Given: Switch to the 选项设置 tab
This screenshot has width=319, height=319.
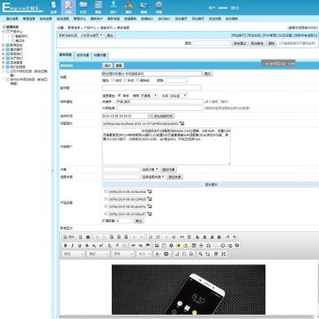Looking at the screenshot, I should (83, 56).
